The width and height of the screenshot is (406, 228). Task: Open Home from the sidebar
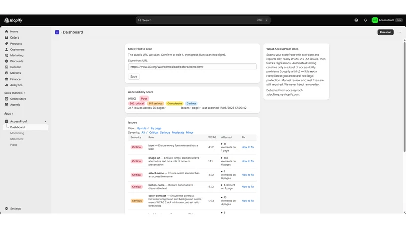(x=14, y=31)
